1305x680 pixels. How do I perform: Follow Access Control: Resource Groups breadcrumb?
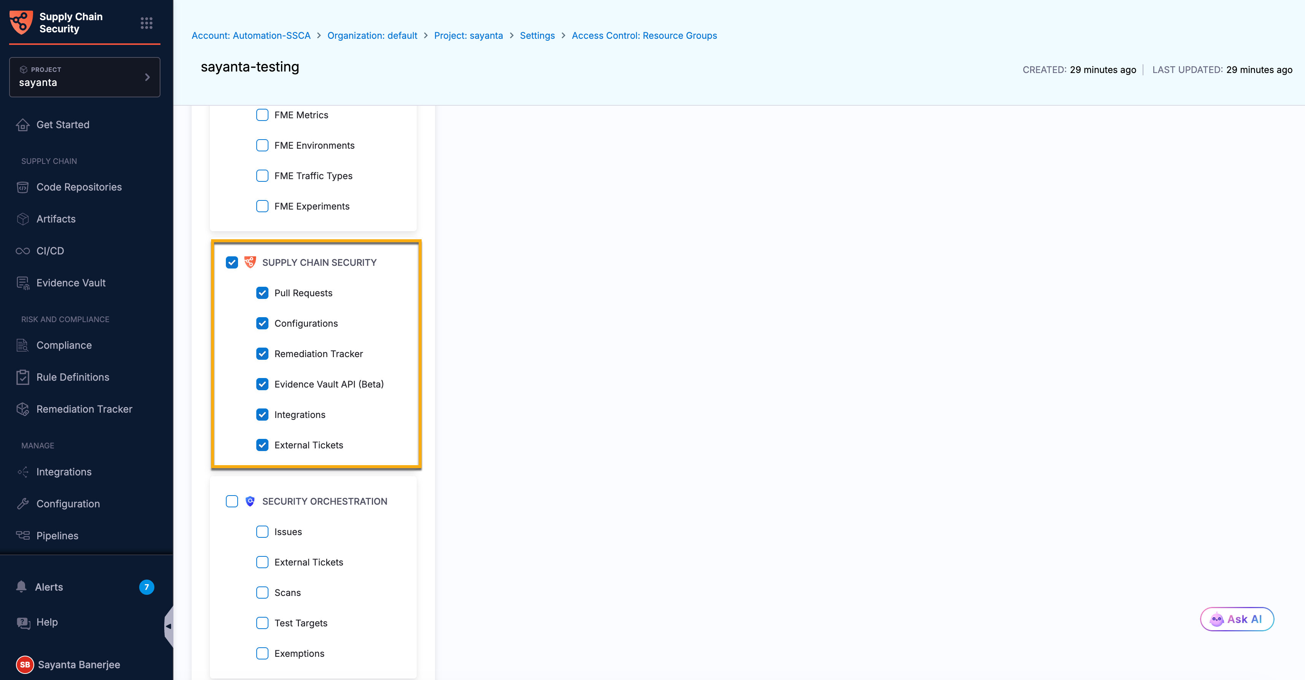coord(644,35)
